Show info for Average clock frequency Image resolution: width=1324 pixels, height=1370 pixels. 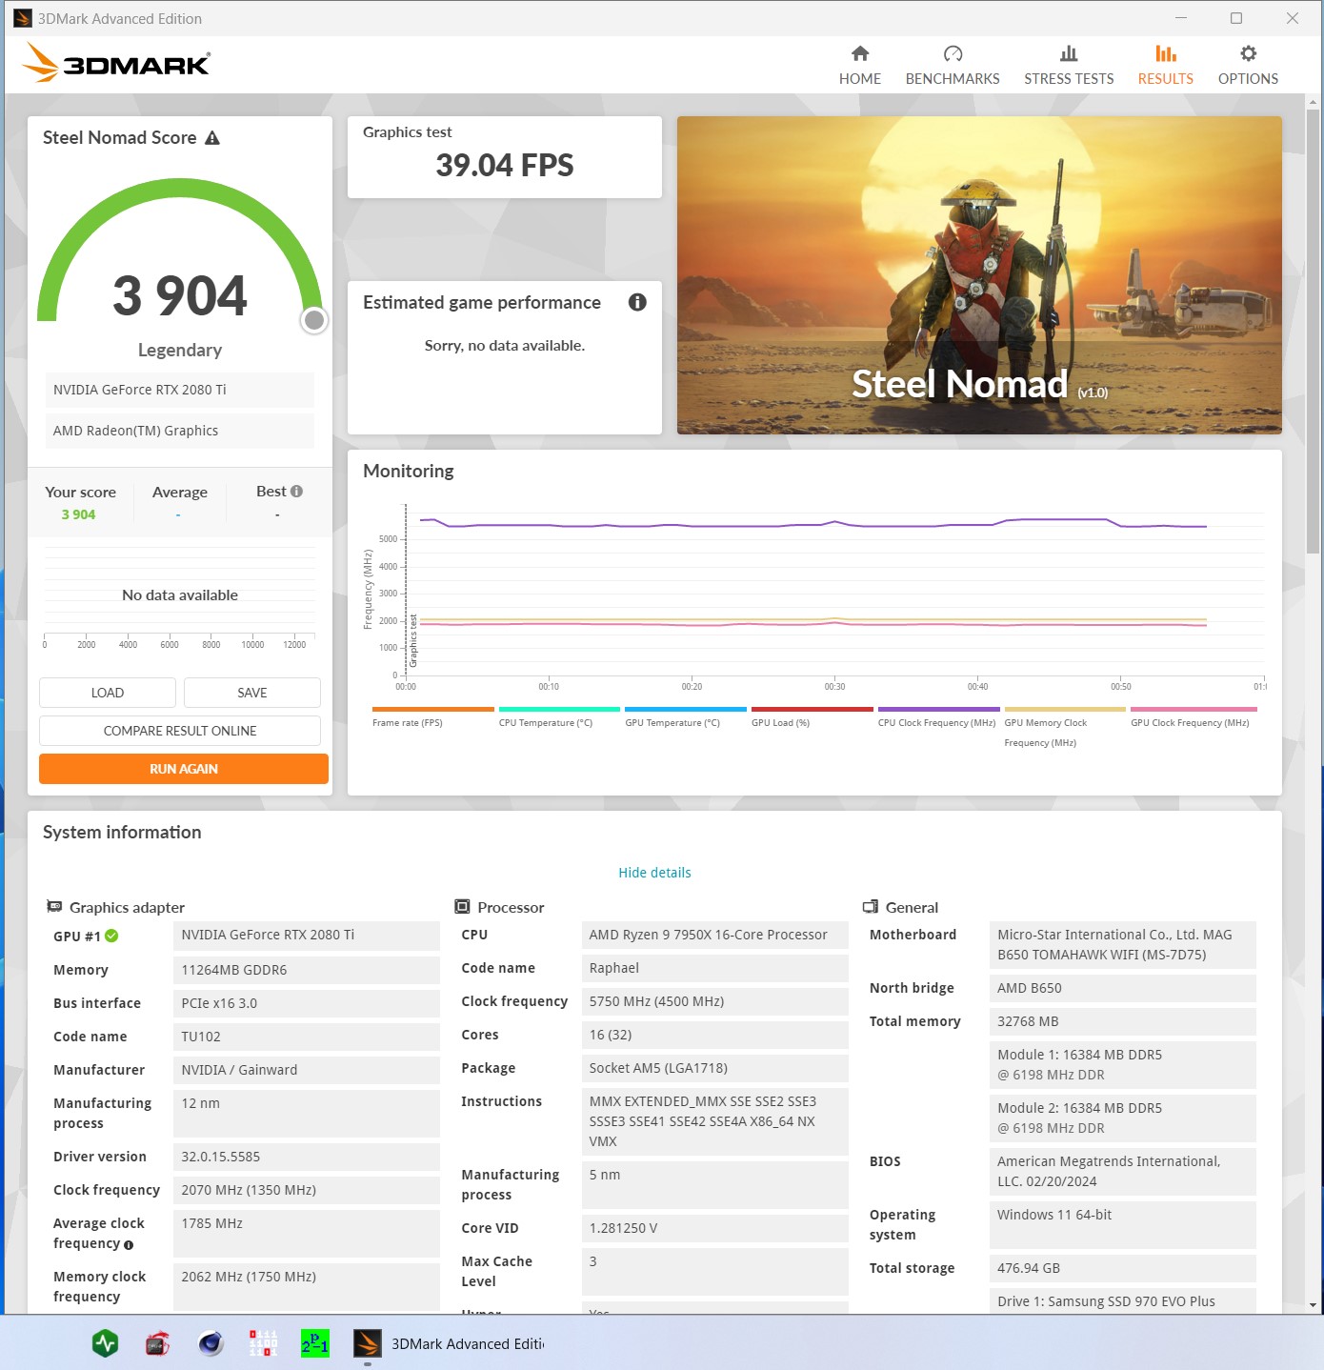click(x=129, y=1245)
